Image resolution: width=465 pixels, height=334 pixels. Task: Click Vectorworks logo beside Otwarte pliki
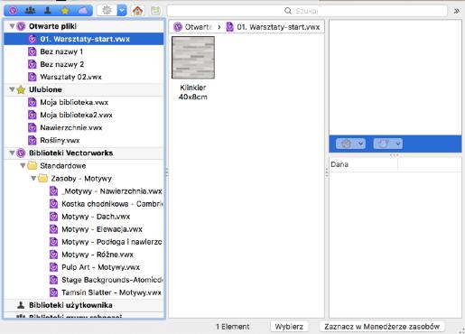(21, 26)
